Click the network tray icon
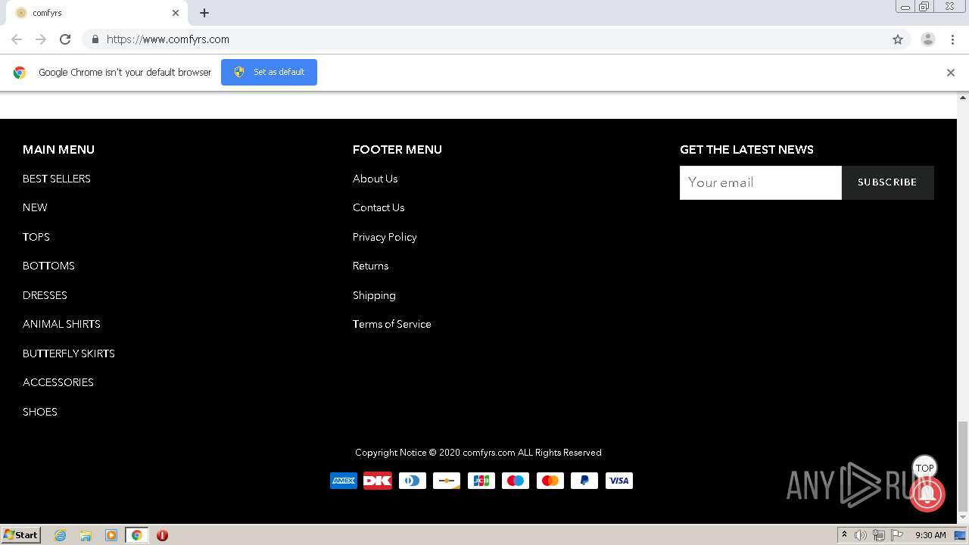Image resolution: width=969 pixels, height=545 pixels. pyautogui.click(x=879, y=535)
